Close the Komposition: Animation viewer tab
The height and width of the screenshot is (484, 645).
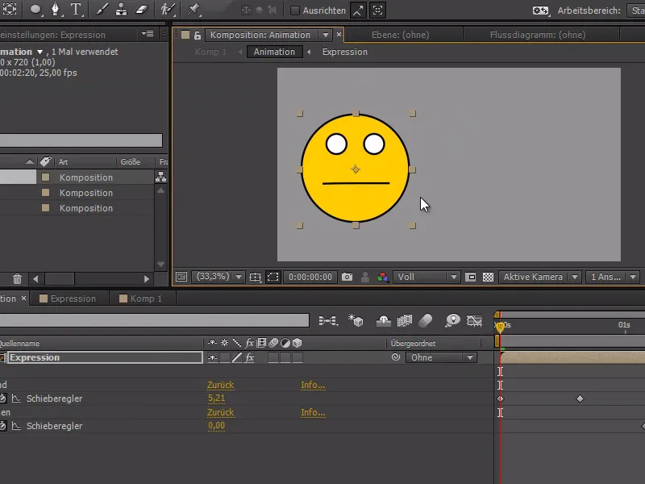339,35
